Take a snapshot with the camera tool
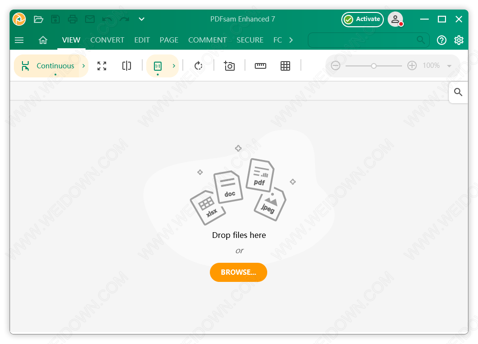 coord(229,66)
